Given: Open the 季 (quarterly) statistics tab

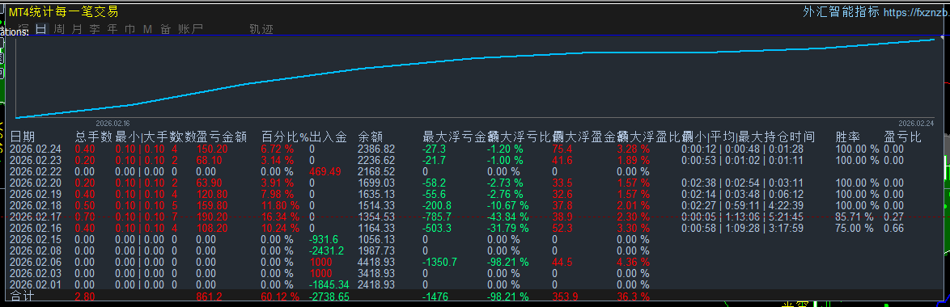Looking at the screenshot, I should 95,28.
